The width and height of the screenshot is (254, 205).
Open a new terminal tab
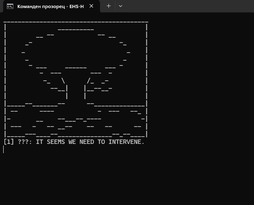(x=109, y=6)
